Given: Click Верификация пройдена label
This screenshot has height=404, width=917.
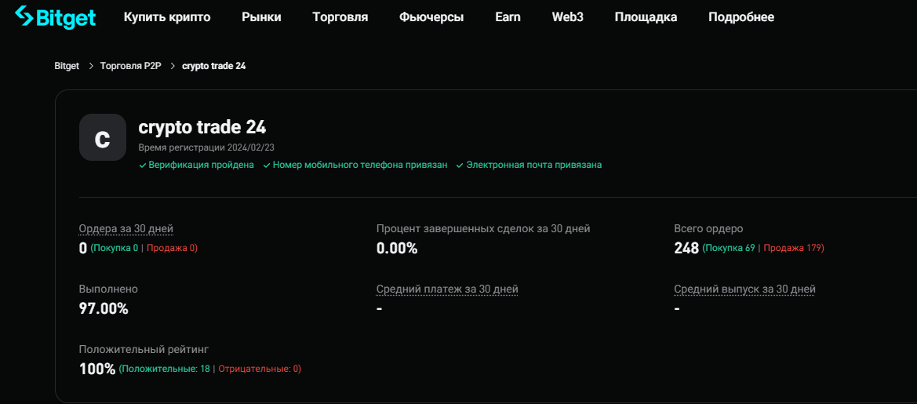Looking at the screenshot, I should tap(201, 166).
